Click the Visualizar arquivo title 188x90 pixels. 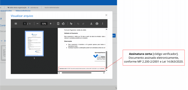[x=22, y=16]
